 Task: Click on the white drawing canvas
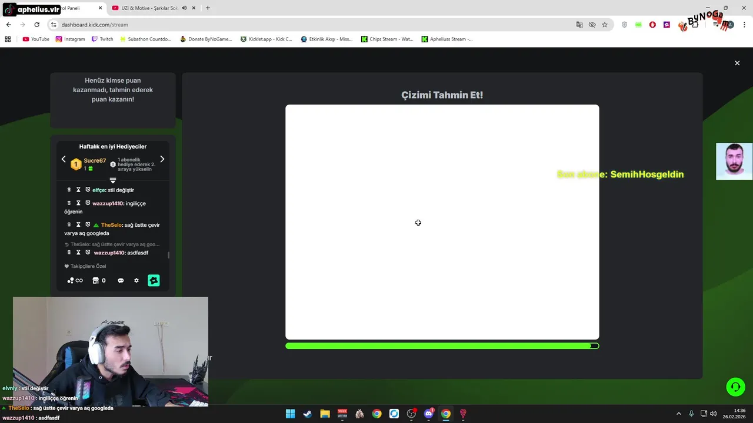(442, 222)
